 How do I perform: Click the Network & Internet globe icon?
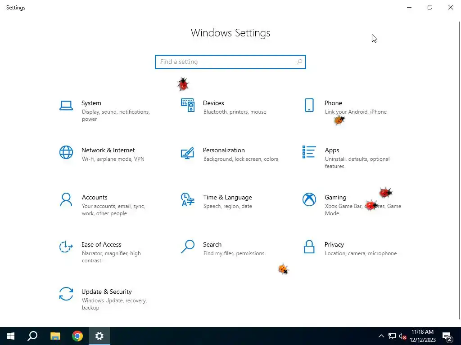point(66,152)
